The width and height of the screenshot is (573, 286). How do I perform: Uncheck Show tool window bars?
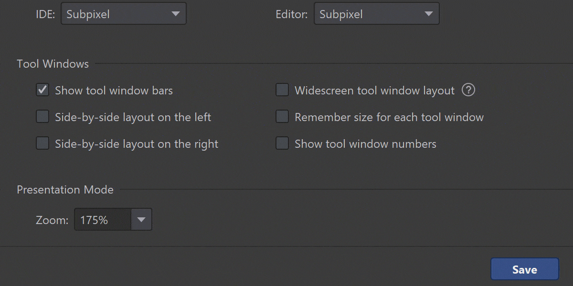point(42,90)
